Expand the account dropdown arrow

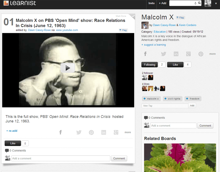point(216,3)
